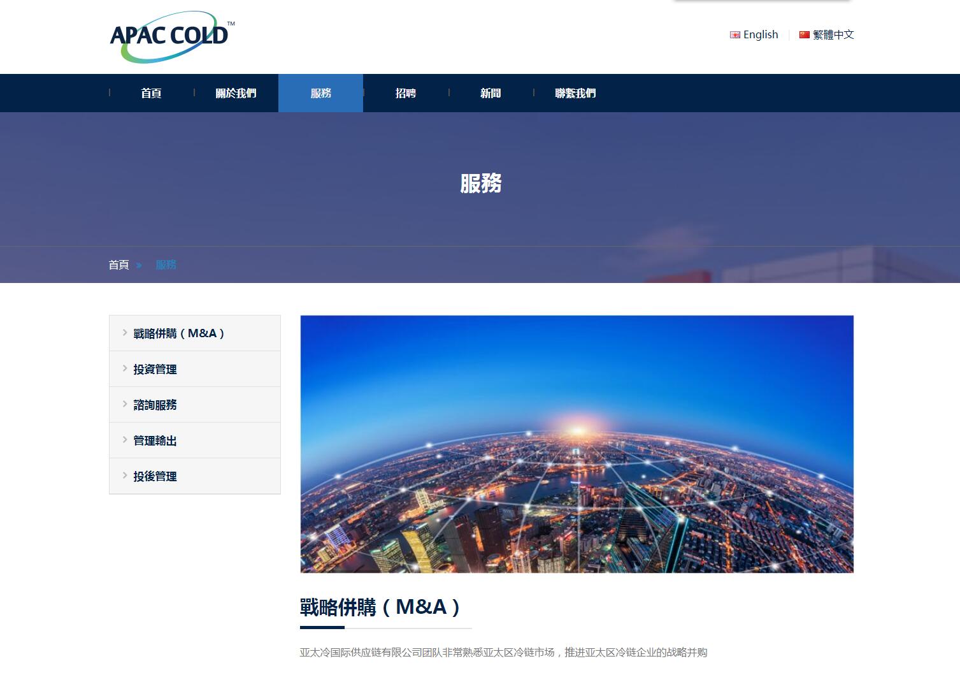Select 投資管理 in the sidebar
Viewport: 960px width, 675px height.
point(195,369)
